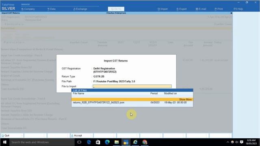
Task: Open the Action Center notifications icon
Action: [242, 142]
